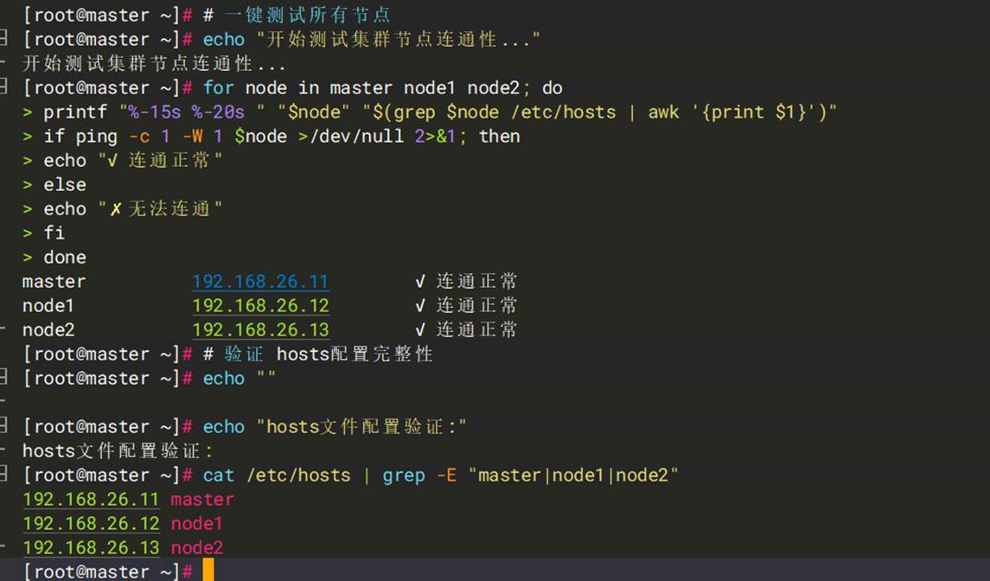Collapse fold marker beside echo "开始测试集群节点连通性..." command

(3, 39)
